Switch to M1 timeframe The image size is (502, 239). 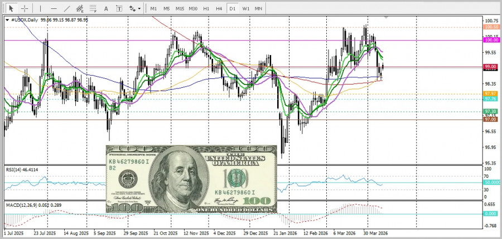click(154, 9)
